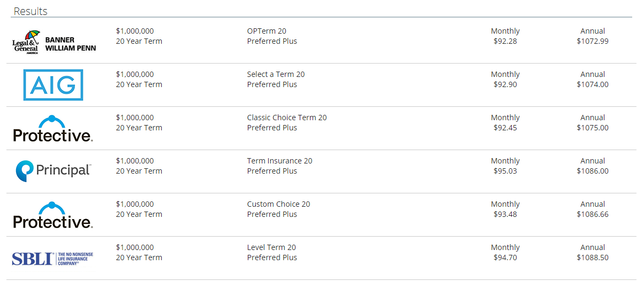
Task: Select the SBLI insurance logo
Action: (x=52, y=259)
